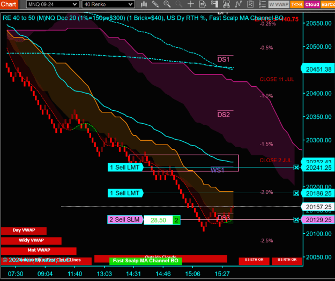Click the 20451.38 cyan price marker
The image size is (335, 281).
[x=318, y=70]
